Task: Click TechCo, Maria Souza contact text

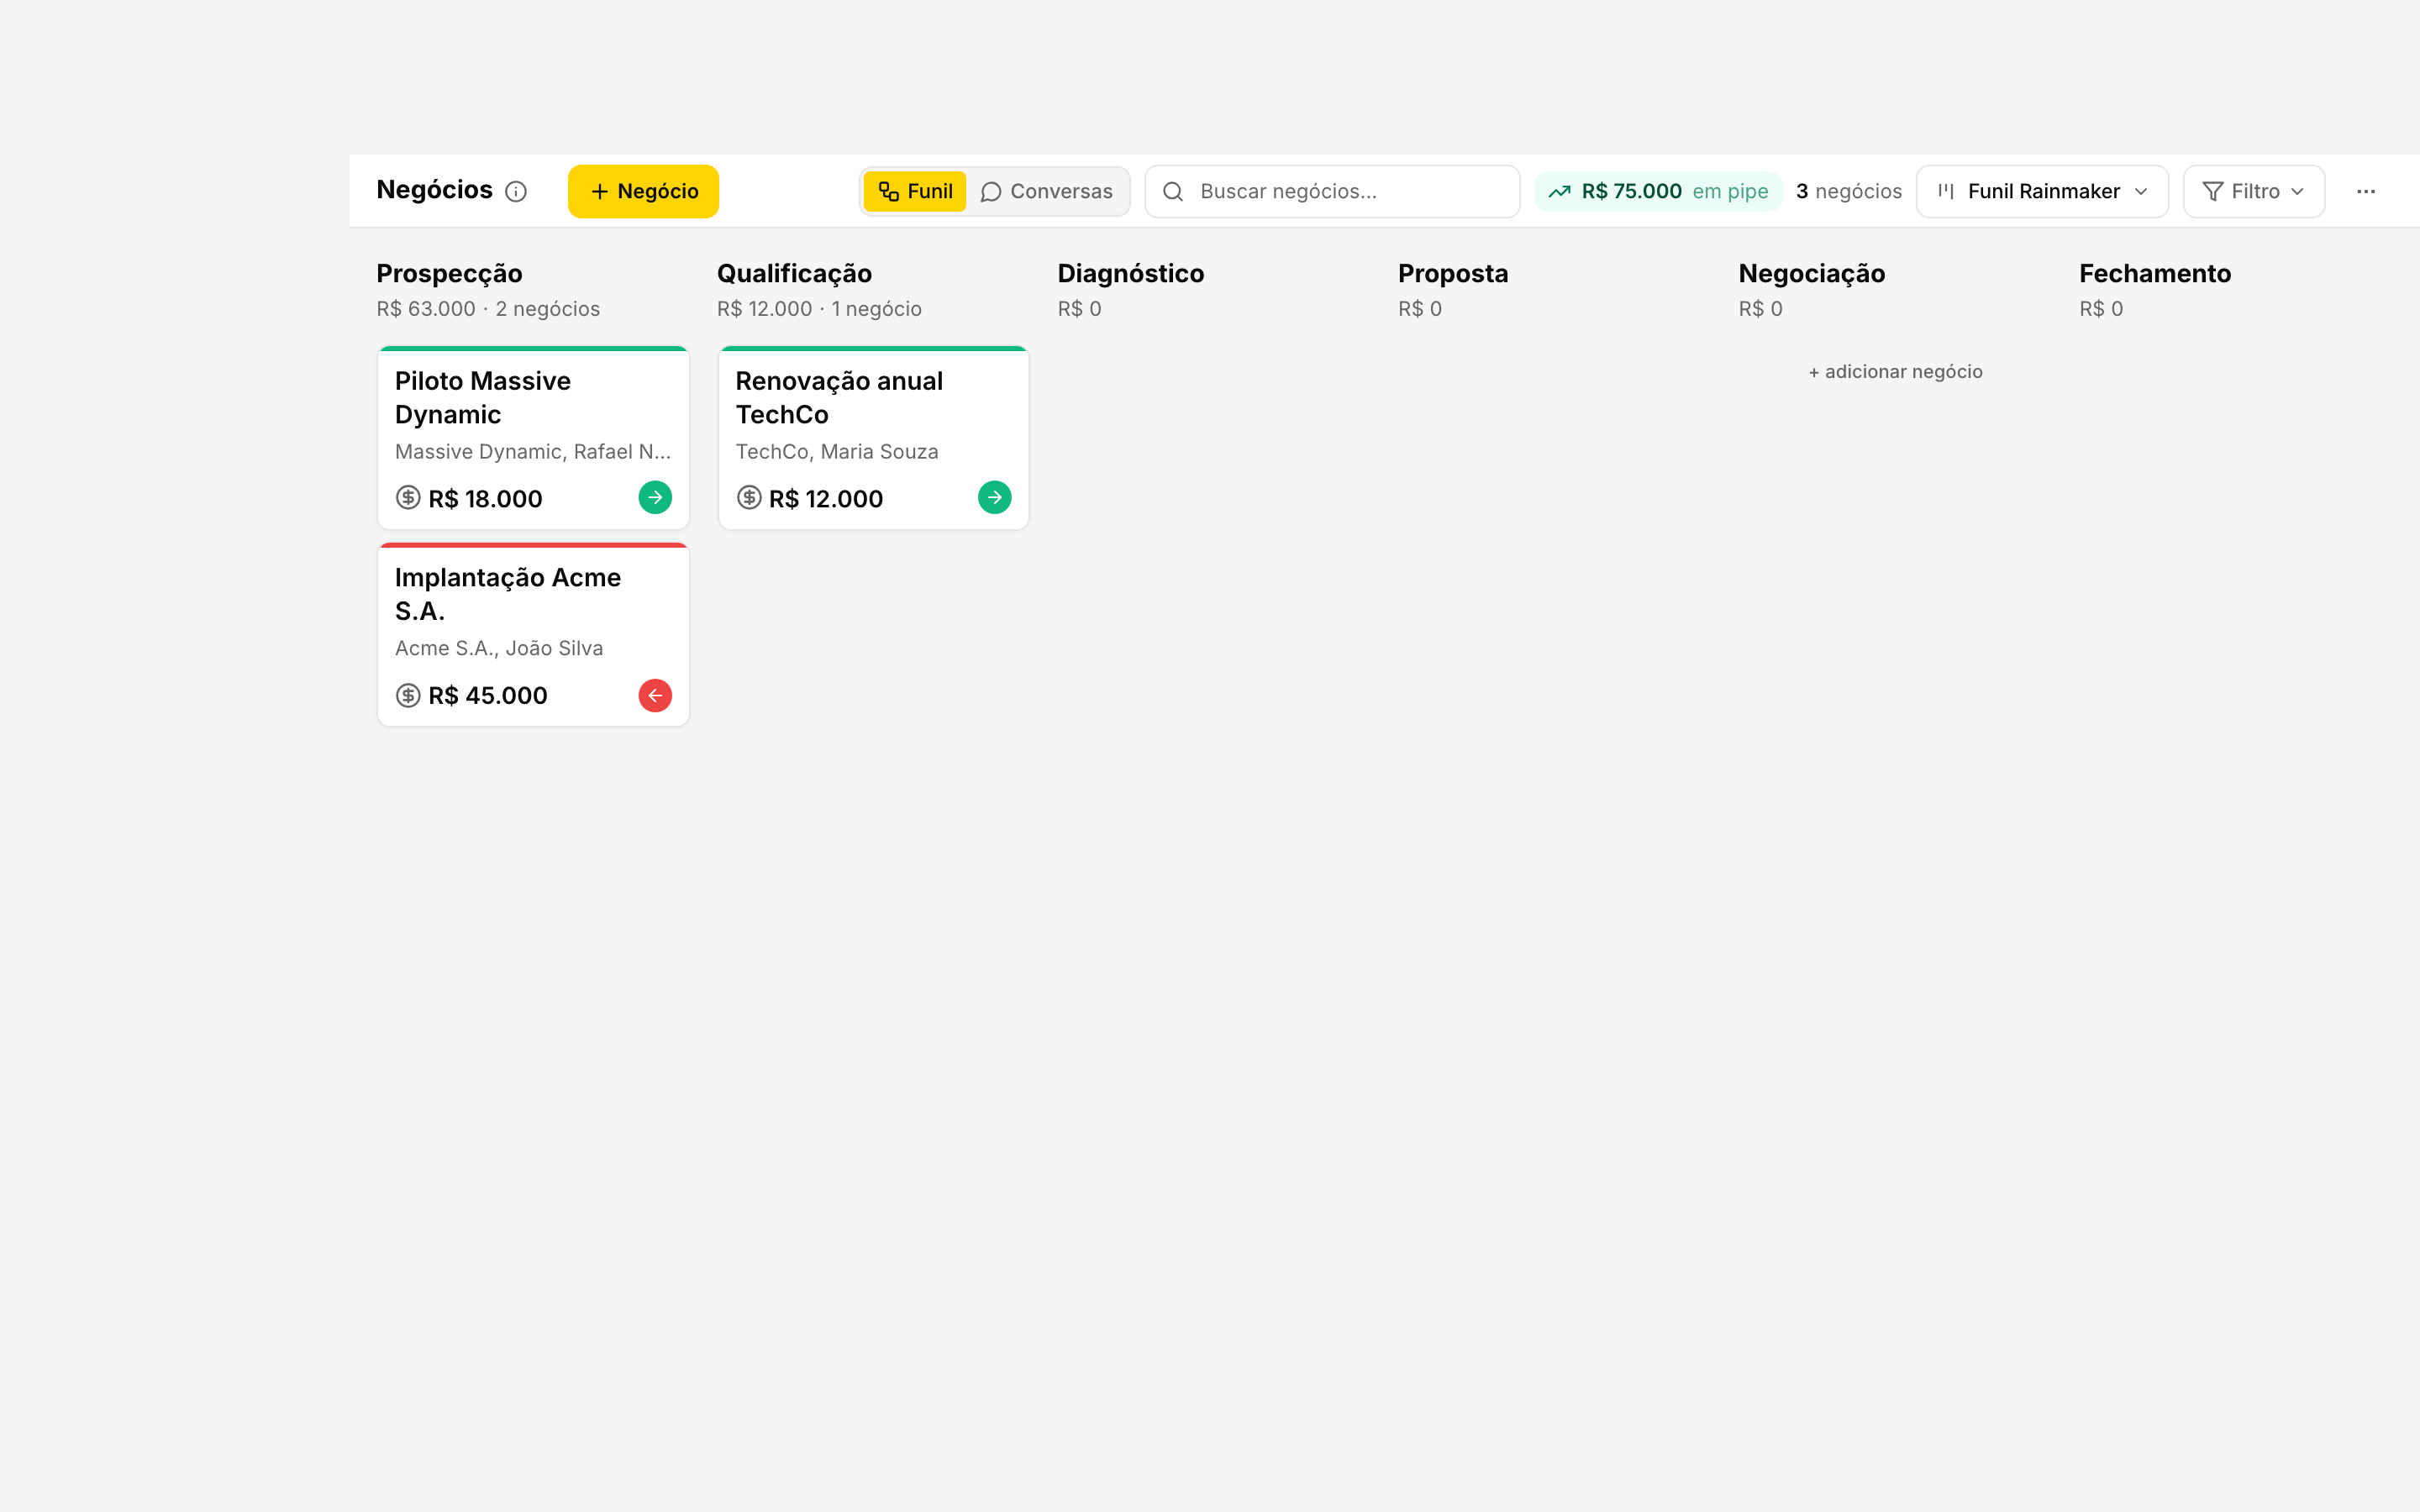Action: point(837,451)
